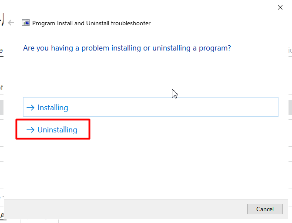Click the arrow icon next to Uninstalling
The image size is (292, 223).
(30, 130)
